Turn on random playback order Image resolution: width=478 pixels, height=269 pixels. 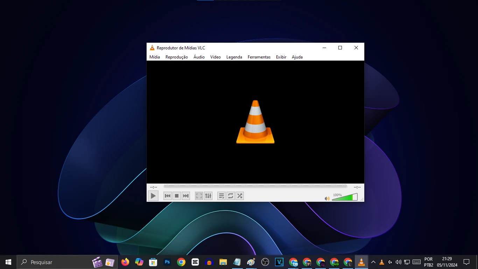click(240, 196)
